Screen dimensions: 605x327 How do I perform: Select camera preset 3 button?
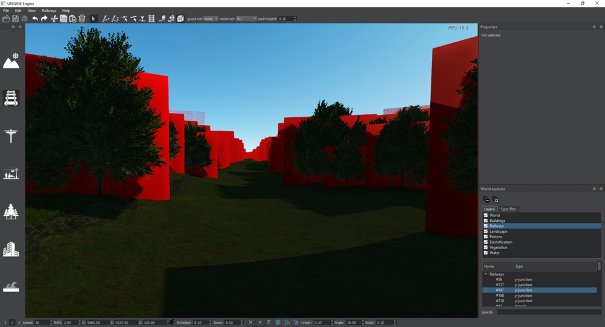[x=19, y=322]
